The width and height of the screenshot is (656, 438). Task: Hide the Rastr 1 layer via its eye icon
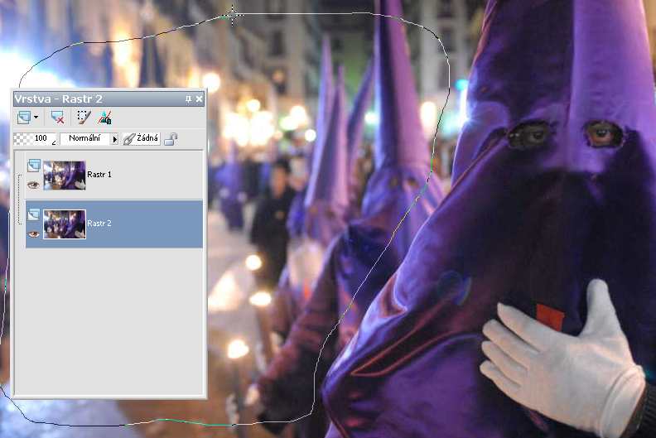[33, 185]
